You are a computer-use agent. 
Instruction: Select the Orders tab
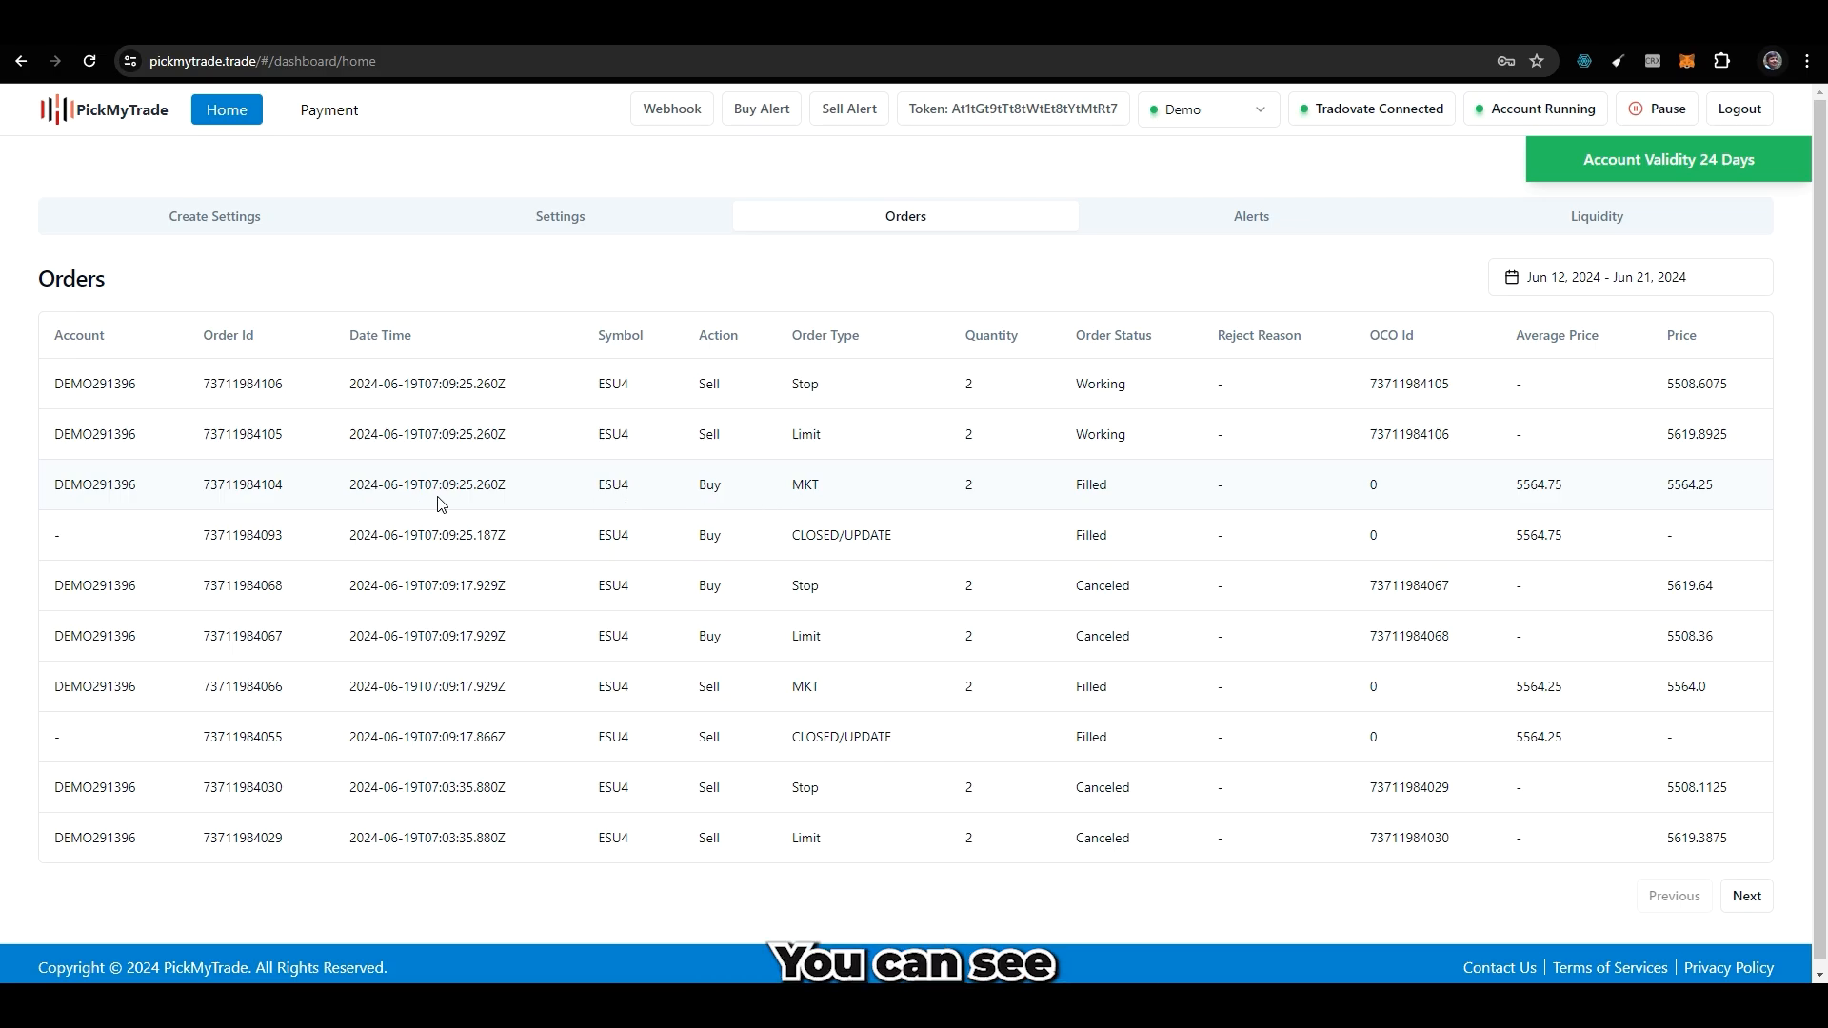[905, 214]
